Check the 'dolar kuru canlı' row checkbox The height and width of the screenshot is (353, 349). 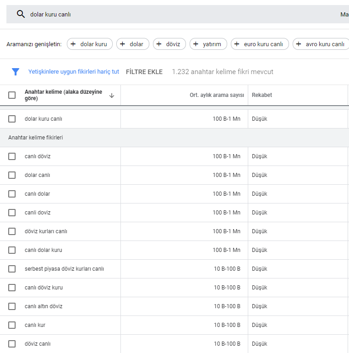click(x=12, y=118)
